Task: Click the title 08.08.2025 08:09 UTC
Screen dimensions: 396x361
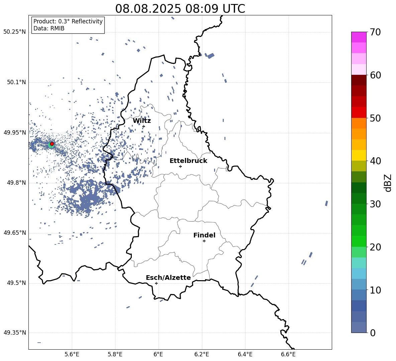Action: click(x=180, y=9)
